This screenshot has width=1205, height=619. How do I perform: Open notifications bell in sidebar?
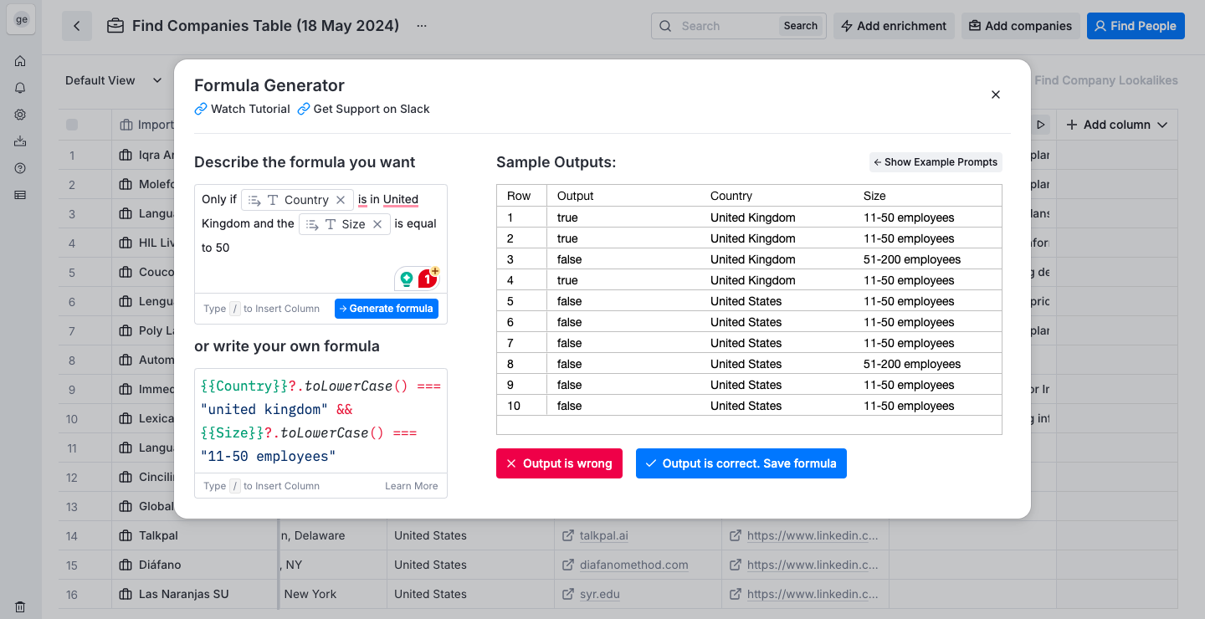coord(20,88)
